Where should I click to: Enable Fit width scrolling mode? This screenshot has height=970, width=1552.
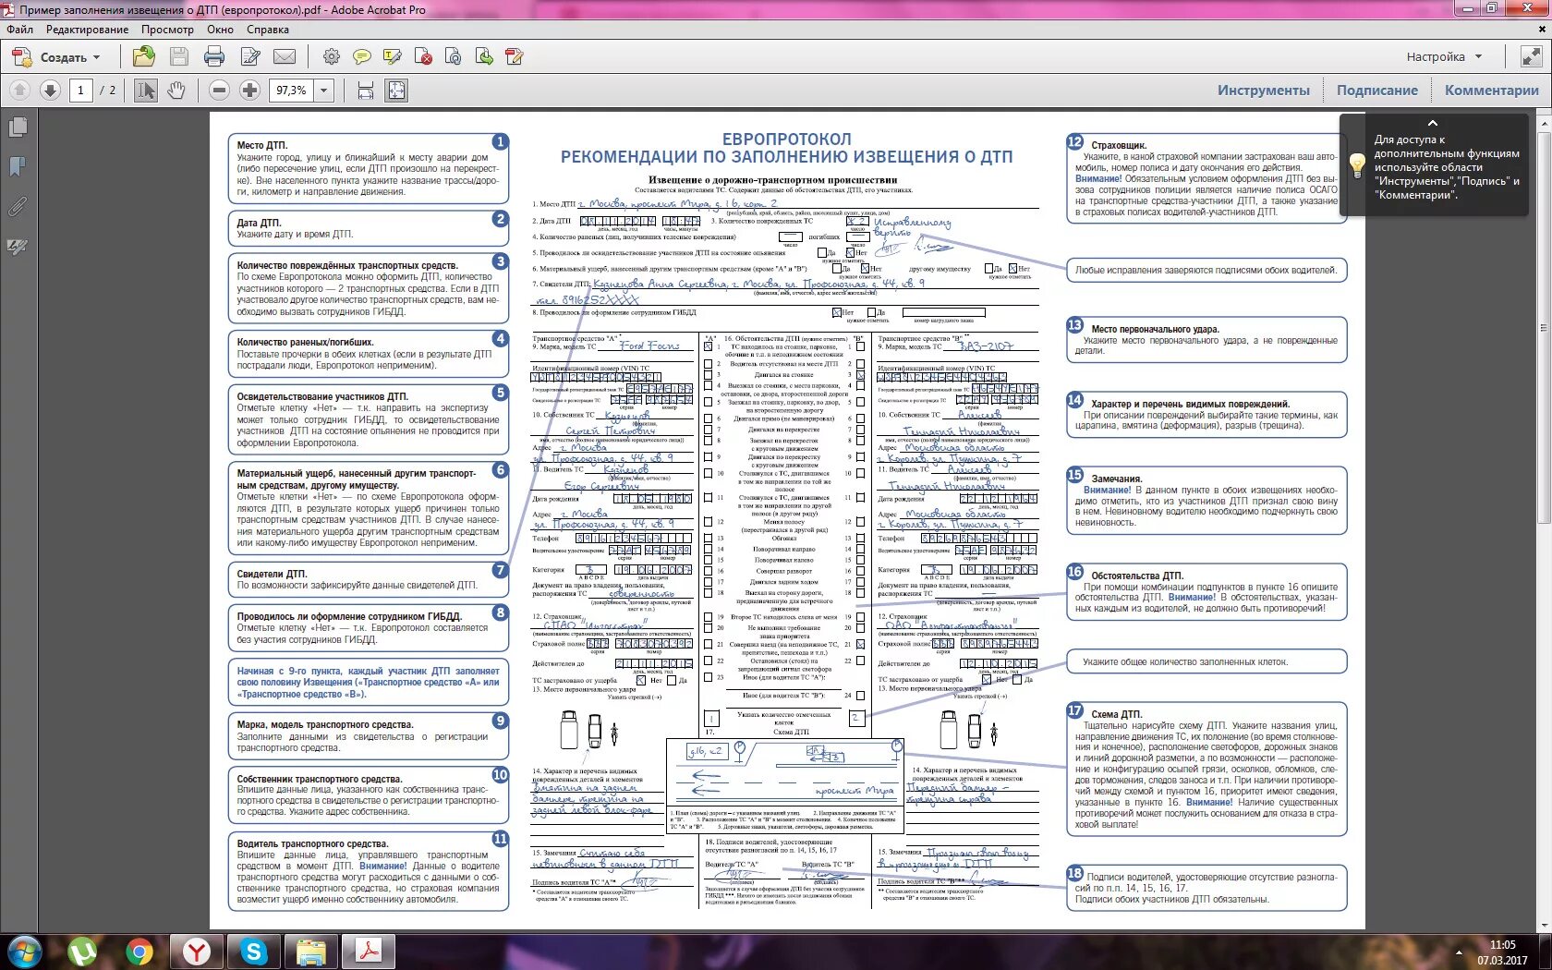pos(366,91)
